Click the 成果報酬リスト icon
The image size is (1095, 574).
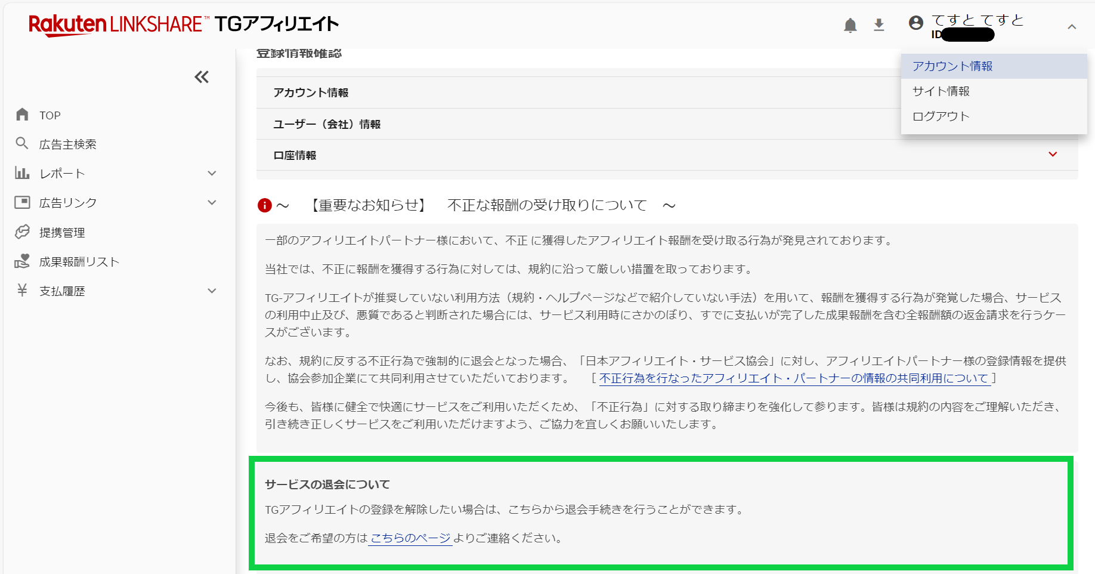[22, 261]
